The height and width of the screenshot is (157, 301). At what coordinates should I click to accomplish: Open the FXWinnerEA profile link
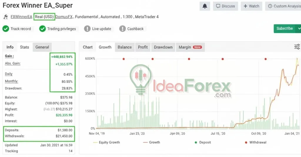tap(21, 17)
